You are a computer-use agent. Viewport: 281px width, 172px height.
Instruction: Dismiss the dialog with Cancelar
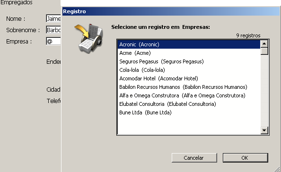[x=194, y=158]
